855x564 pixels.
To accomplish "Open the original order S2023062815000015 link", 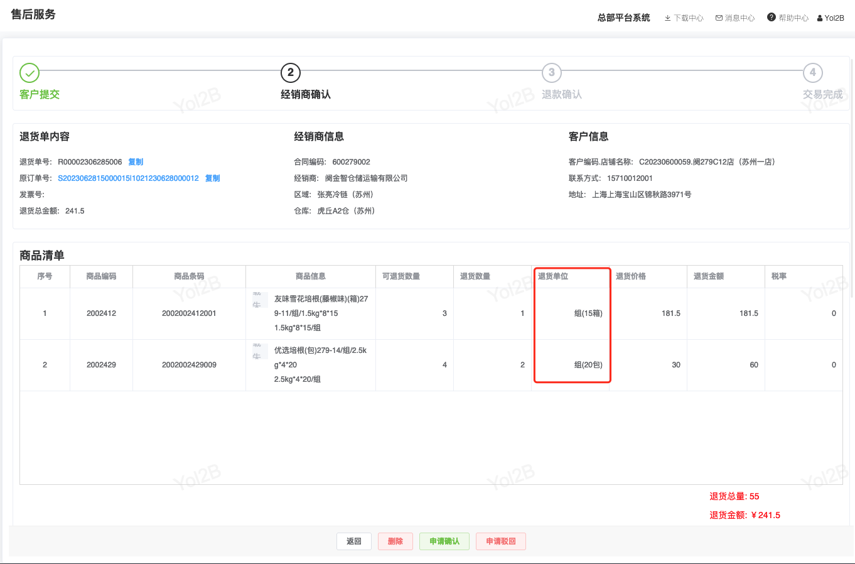I will [x=128, y=178].
